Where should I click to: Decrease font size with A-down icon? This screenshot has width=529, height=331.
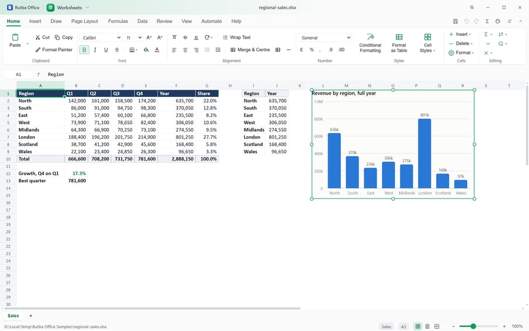point(160,38)
